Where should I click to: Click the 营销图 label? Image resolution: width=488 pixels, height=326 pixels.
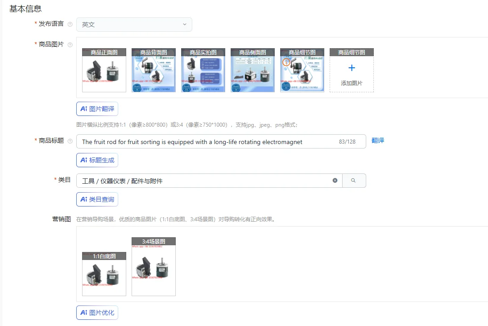[x=61, y=219]
